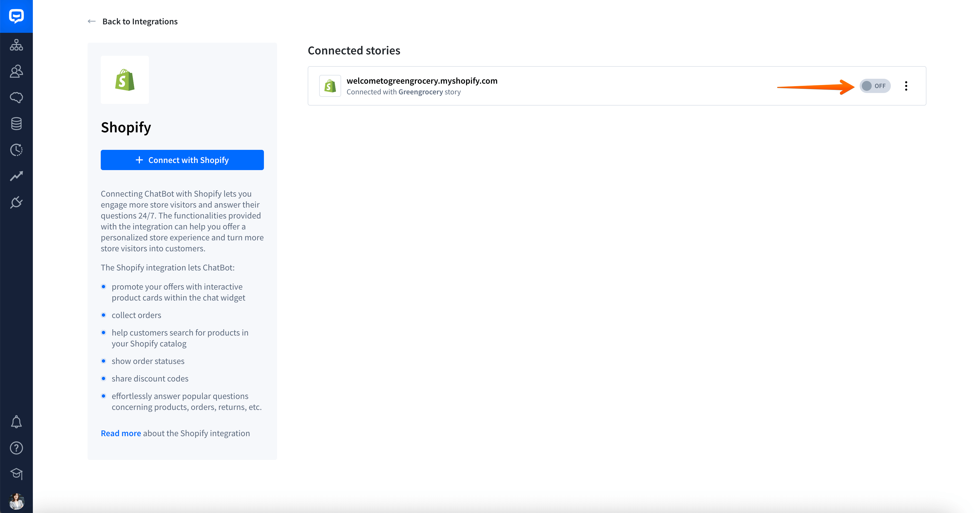This screenshot has width=979, height=513.
Task: Open the three-dot menu for welcometogreengrocery store
Action: [906, 86]
